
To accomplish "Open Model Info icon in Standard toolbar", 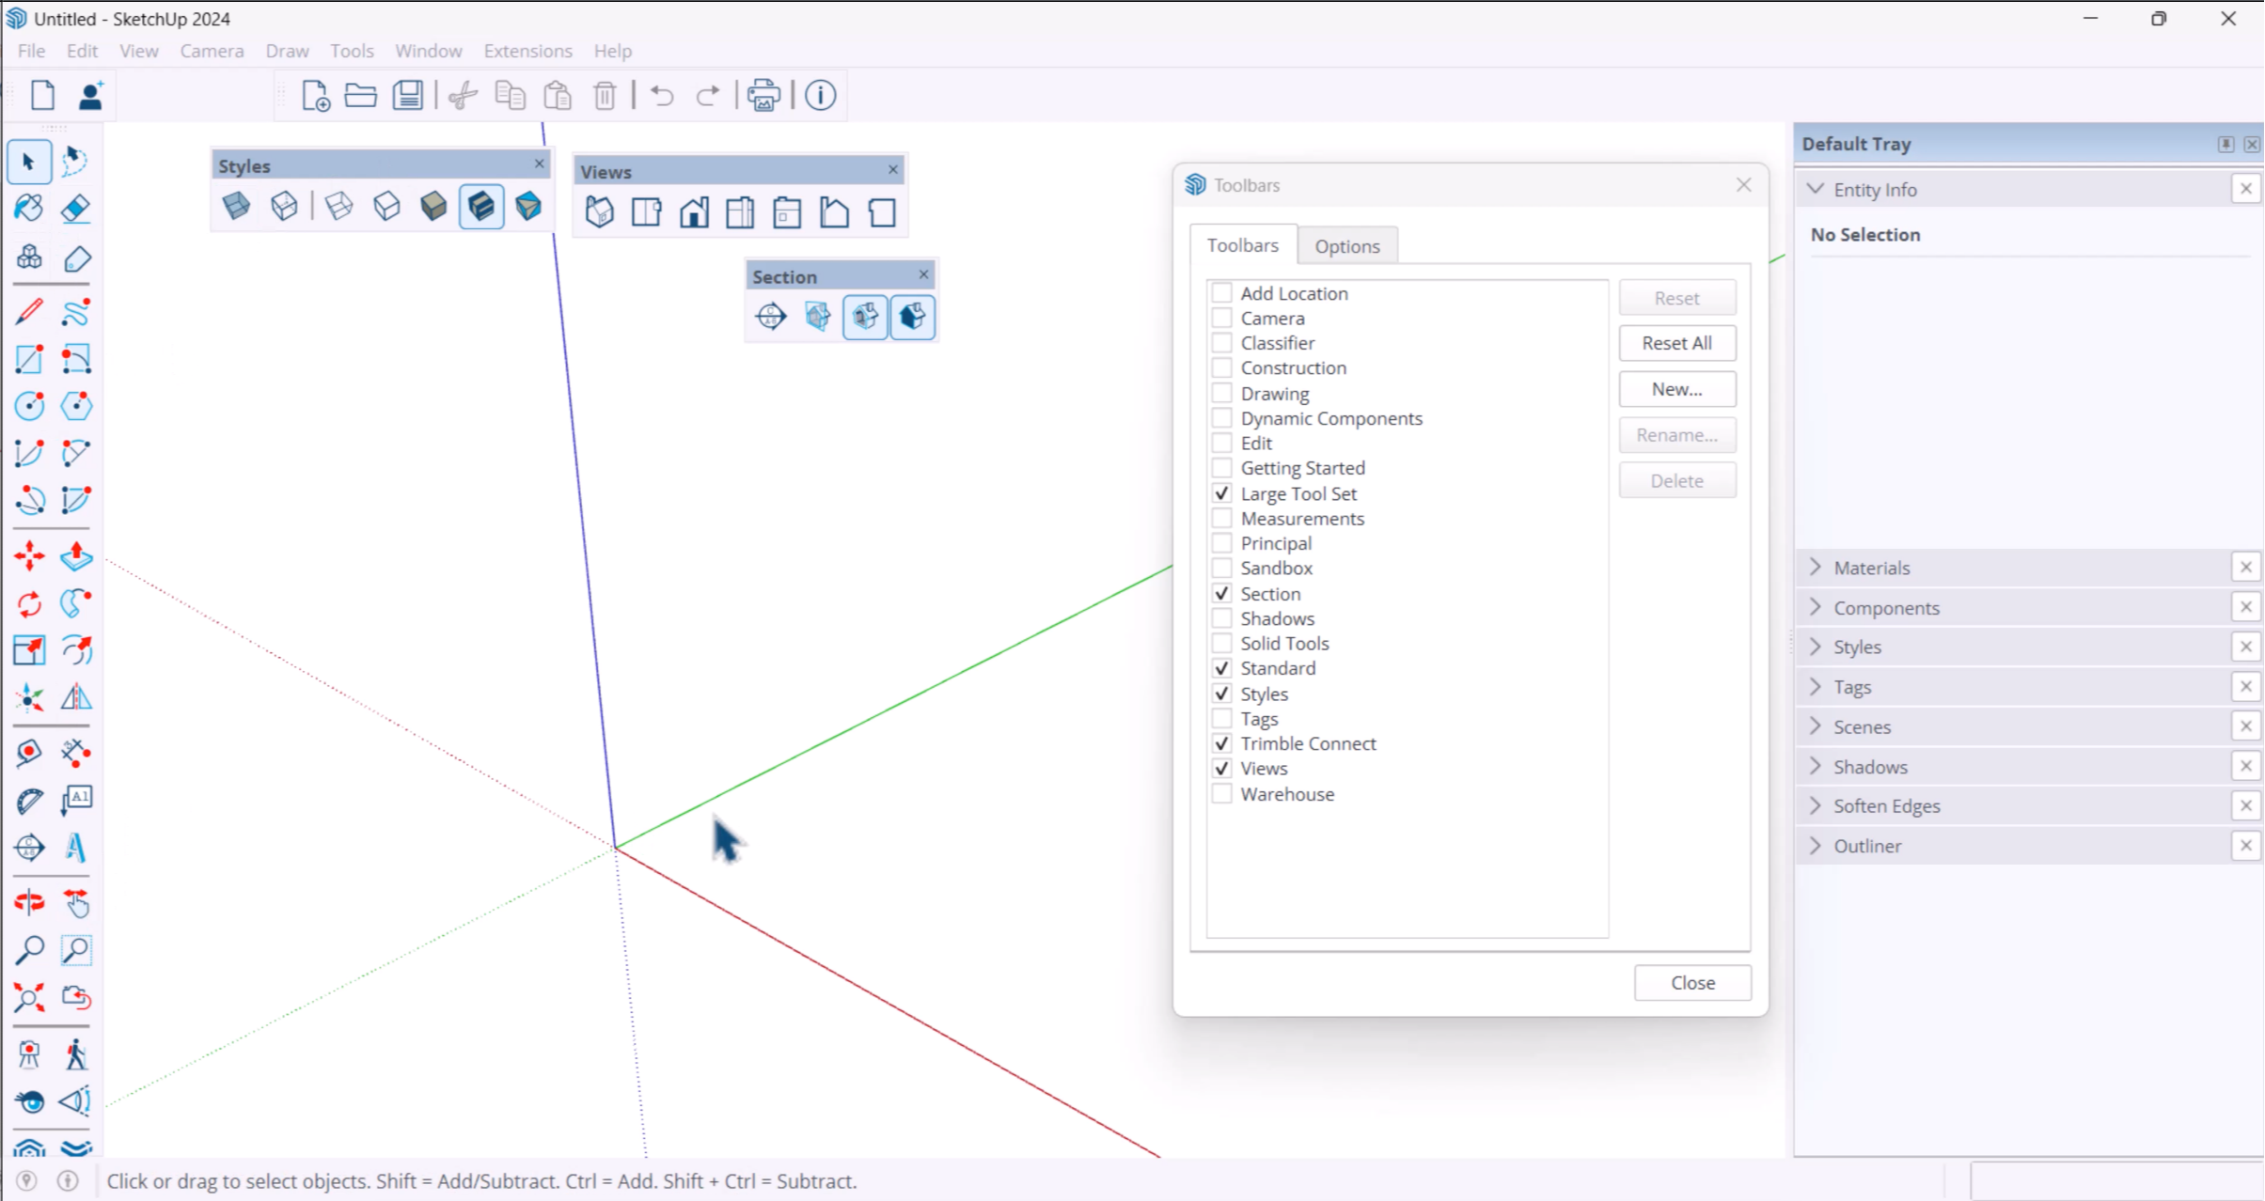I will [820, 95].
